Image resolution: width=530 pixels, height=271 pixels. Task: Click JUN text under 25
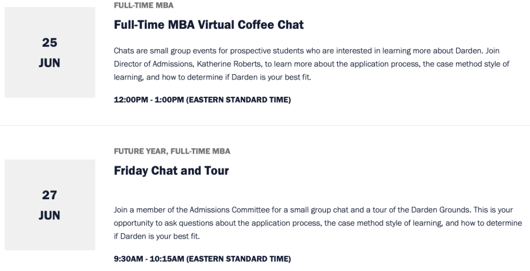pyautogui.click(x=50, y=63)
